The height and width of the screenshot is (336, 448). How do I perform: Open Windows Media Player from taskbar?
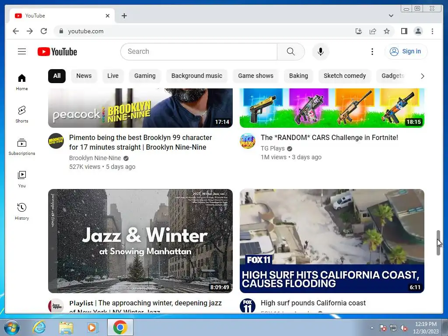[93, 327]
